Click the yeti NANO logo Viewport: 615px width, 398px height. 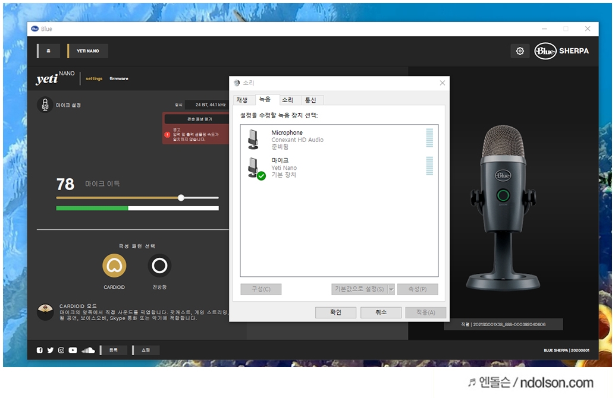click(x=55, y=78)
